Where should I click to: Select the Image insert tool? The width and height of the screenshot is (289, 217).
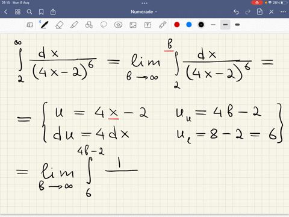(x=133, y=25)
